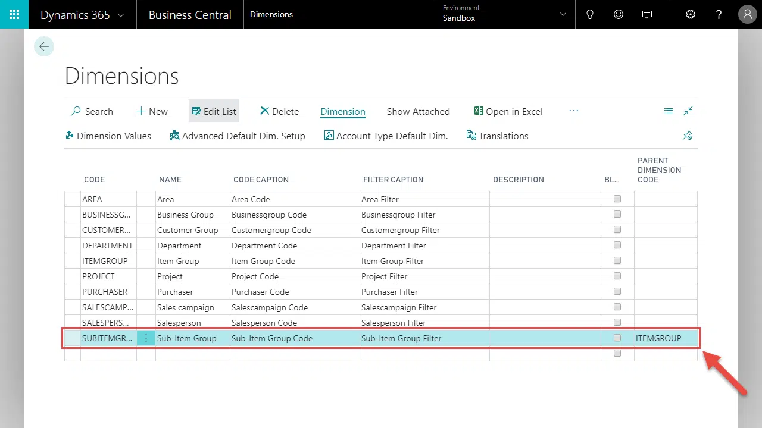Viewport: 762px width, 428px height.
Task: Open the Show Attached menu
Action: (x=418, y=111)
